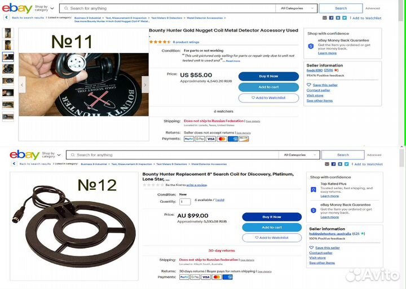Share top listing on Facebook icon
The image size is (406, 289).
click(331, 18)
